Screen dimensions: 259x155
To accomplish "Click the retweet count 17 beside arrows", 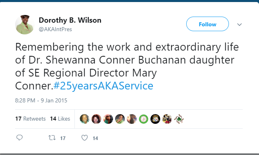I will [63, 138].
